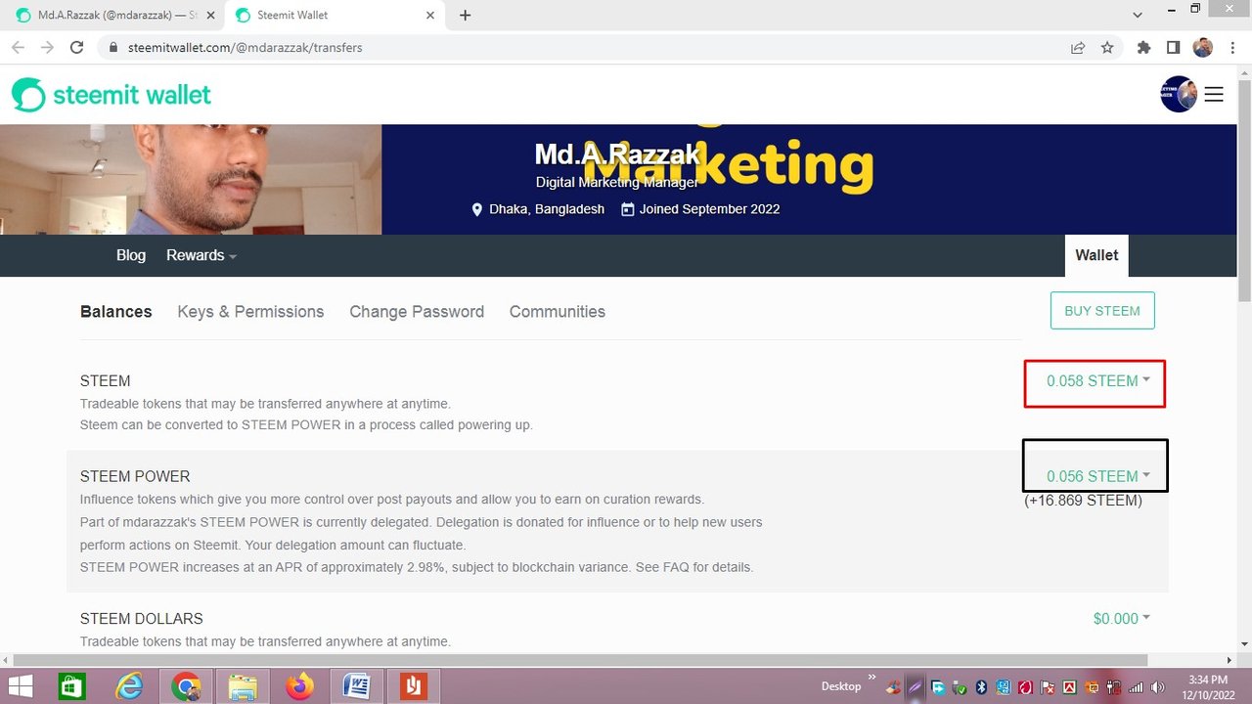Toggle the browser side panel icon
This screenshot has width=1252, height=704.
tap(1173, 47)
